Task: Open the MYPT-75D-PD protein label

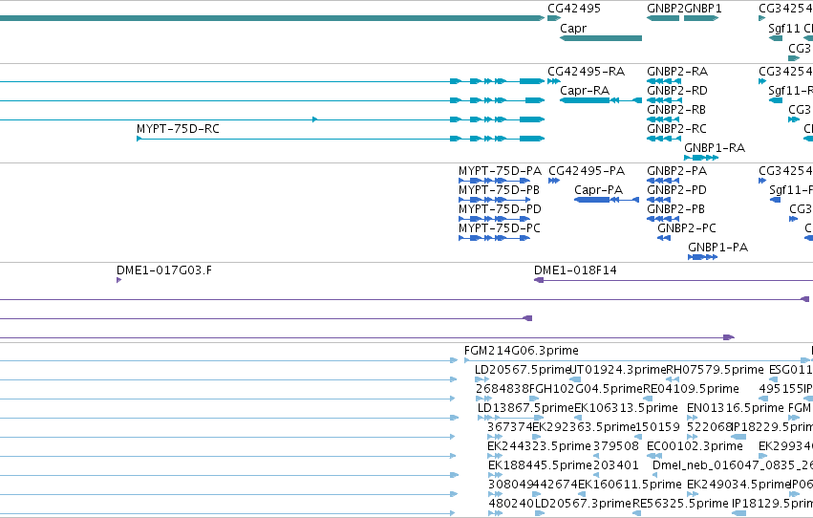Action: 500,209
